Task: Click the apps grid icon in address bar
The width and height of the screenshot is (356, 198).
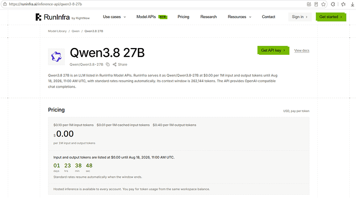Action: point(309,4)
